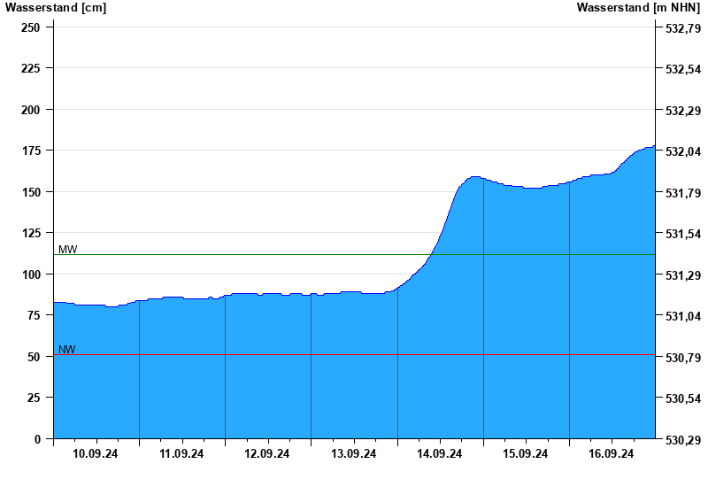Image resolution: width=708 pixels, height=487 pixels.
Task: Click the Wasserstand [m NHN] axis title
Action: click(638, 8)
